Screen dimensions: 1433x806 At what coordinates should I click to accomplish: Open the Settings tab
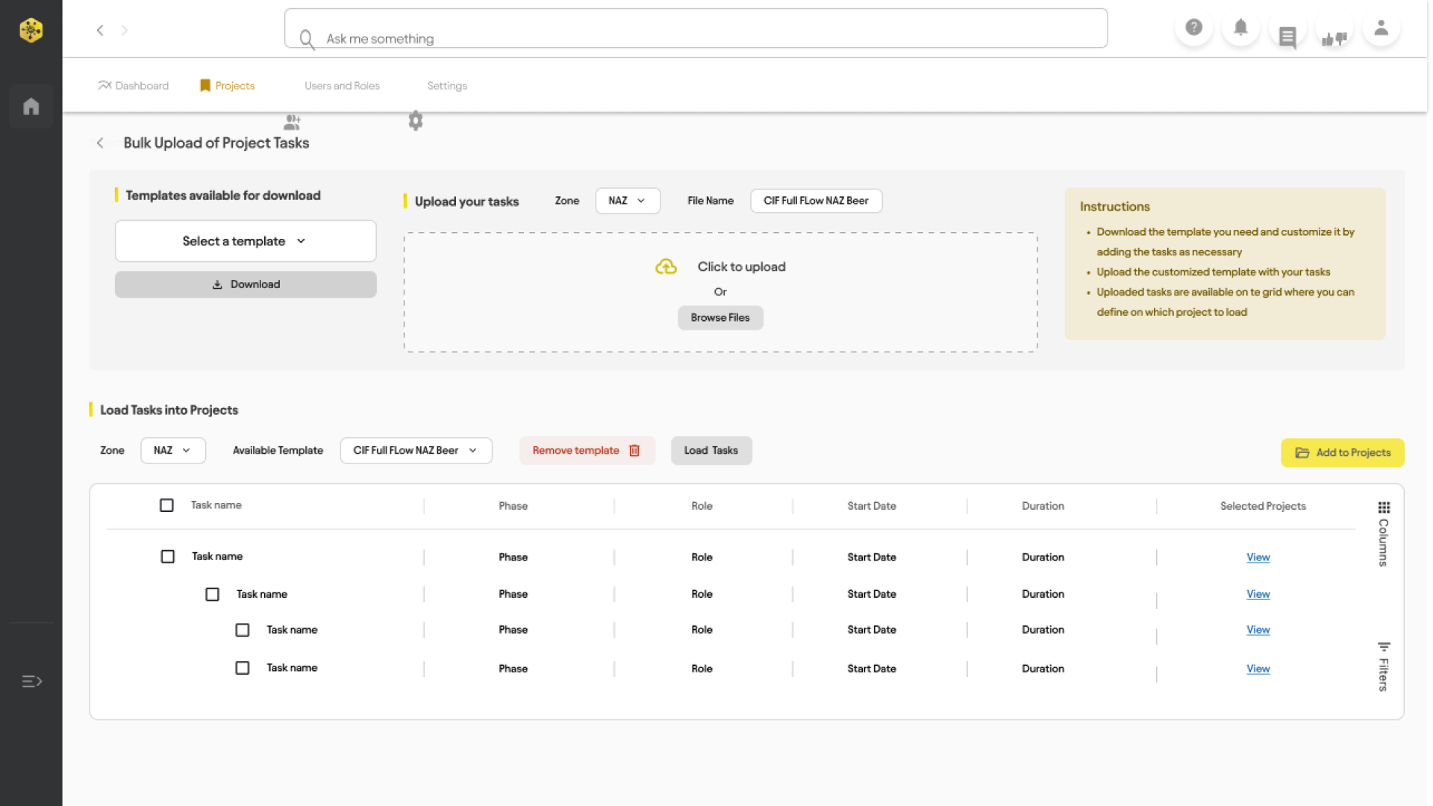447,86
